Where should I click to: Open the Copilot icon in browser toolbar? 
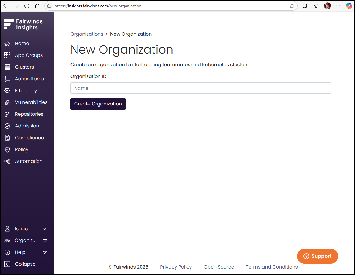click(349, 6)
